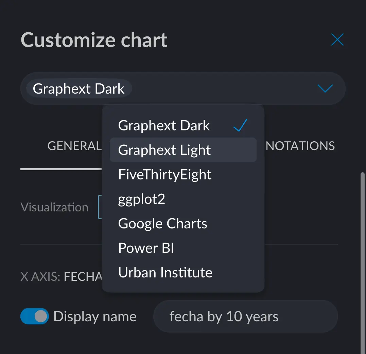This screenshot has height=354, width=366.
Task: Click the Customize chart title
Action: click(94, 39)
